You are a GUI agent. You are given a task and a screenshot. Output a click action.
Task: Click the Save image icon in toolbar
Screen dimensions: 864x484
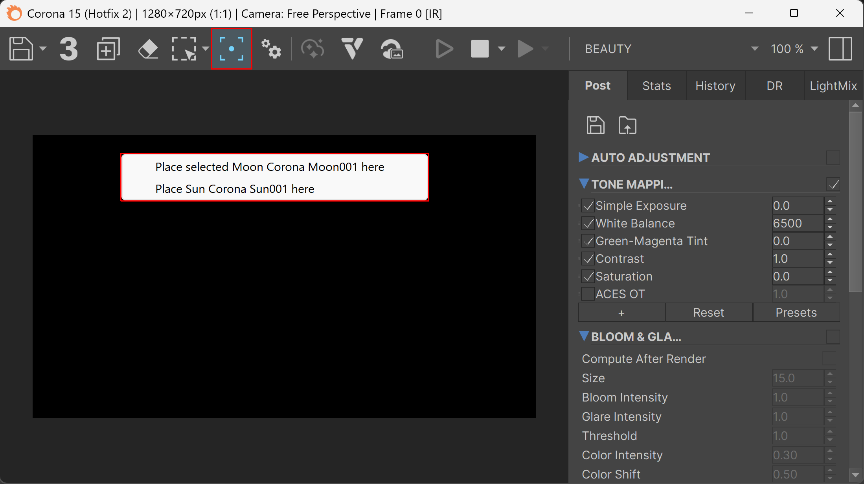click(21, 49)
